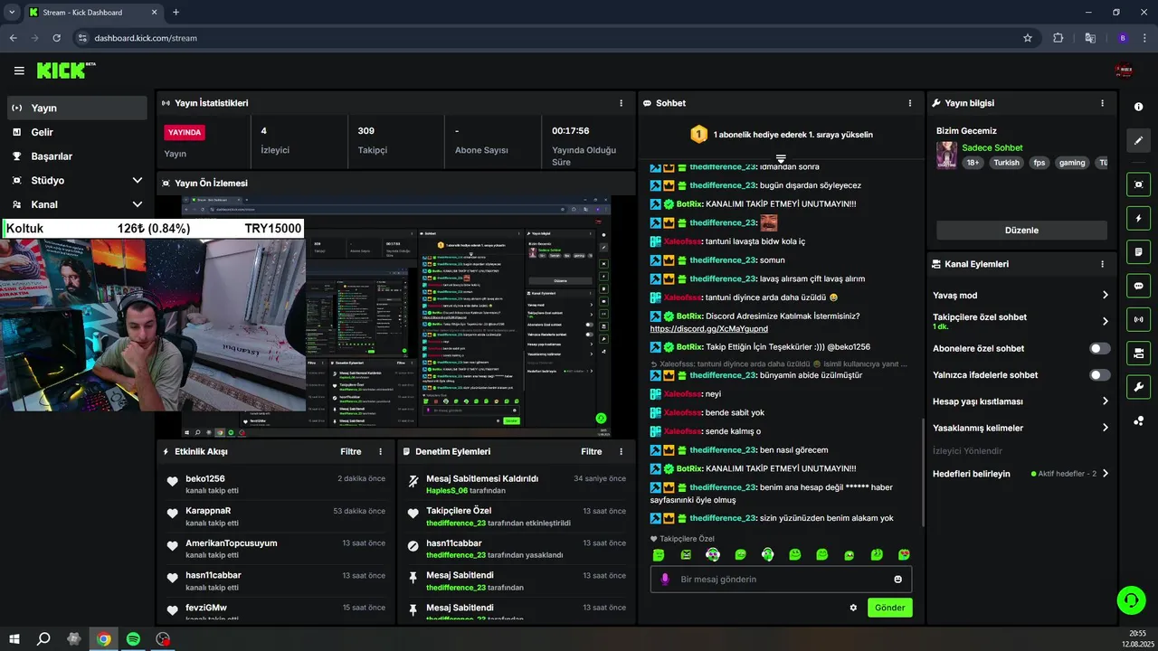The image size is (1158, 651).
Task: Click the pencil edit icon in right sidebar
Action: (1138, 141)
